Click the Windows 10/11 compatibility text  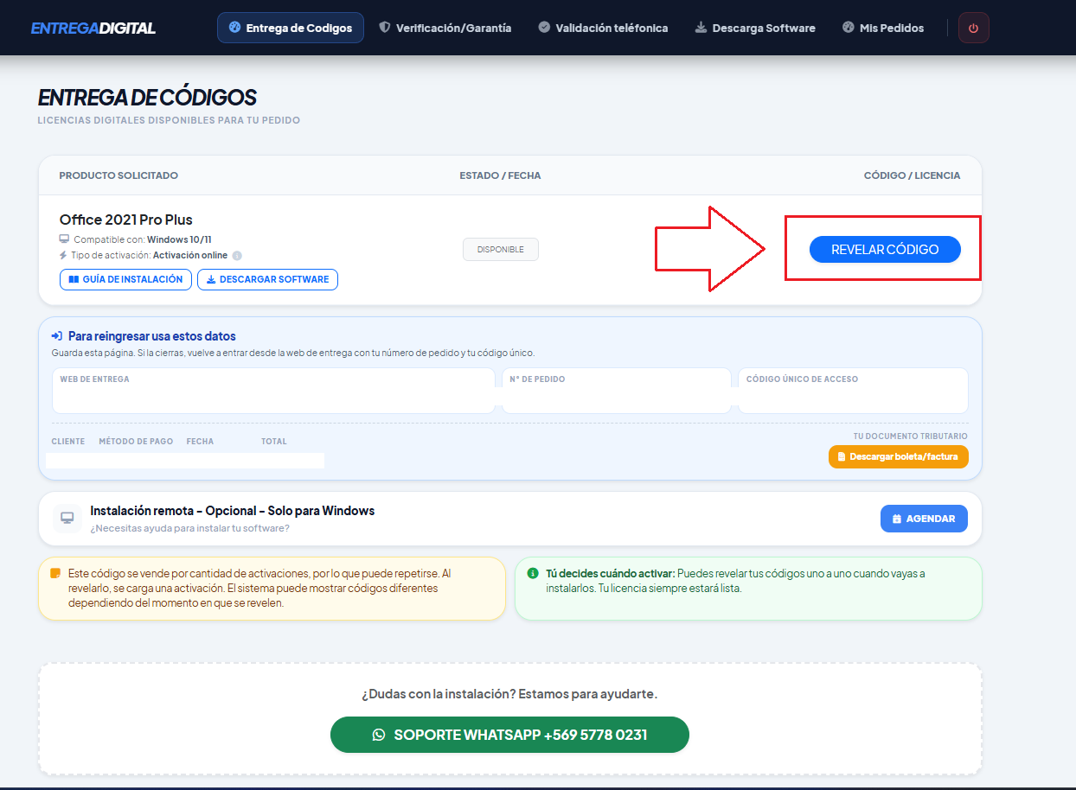pos(179,239)
